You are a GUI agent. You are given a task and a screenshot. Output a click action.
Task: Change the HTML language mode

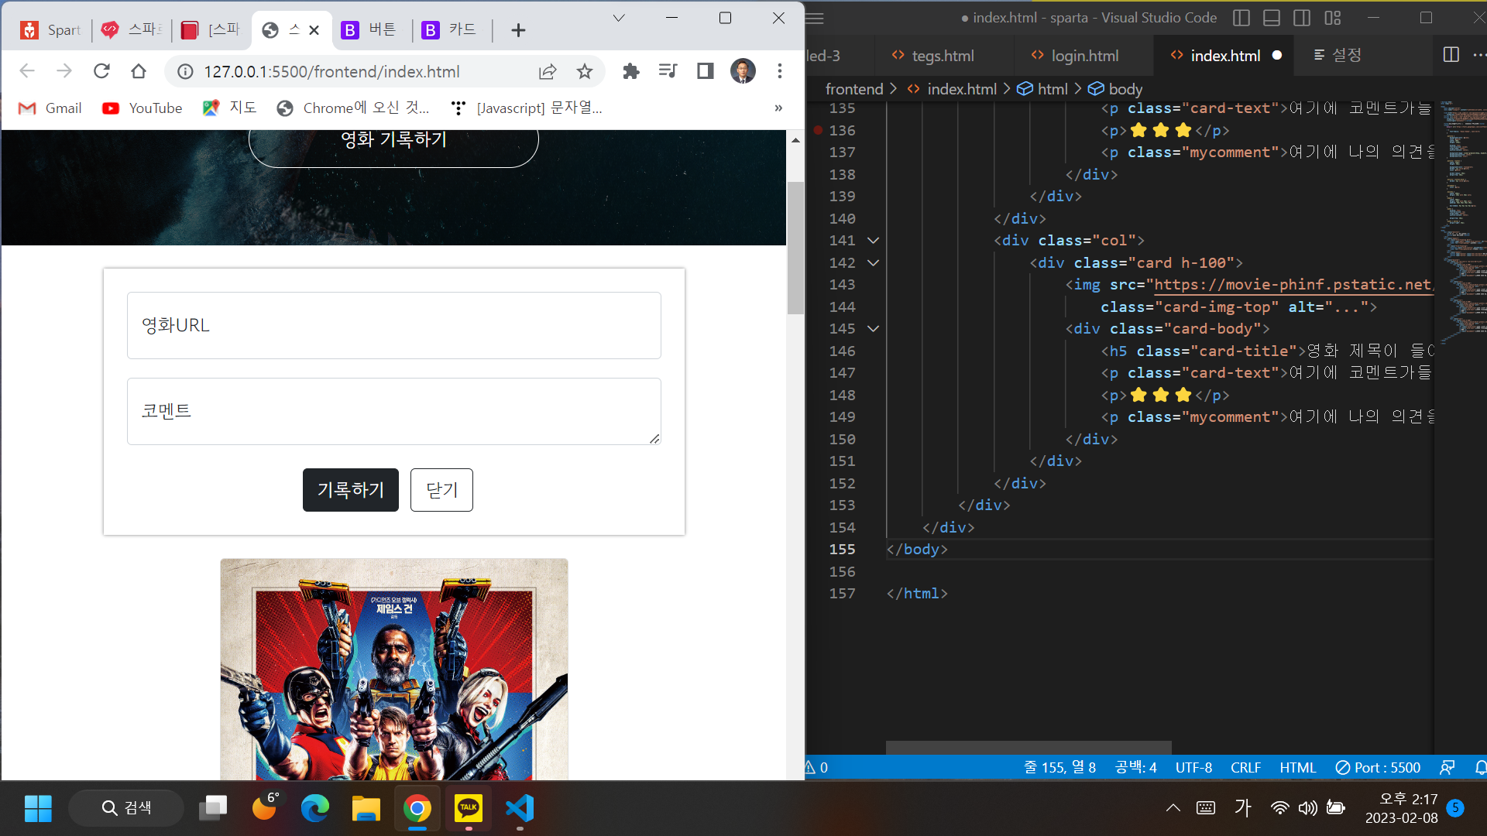(x=1297, y=767)
